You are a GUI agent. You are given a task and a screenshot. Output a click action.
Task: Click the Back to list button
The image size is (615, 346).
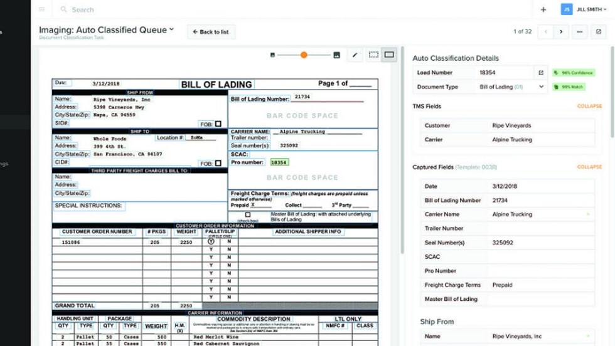[x=210, y=32]
